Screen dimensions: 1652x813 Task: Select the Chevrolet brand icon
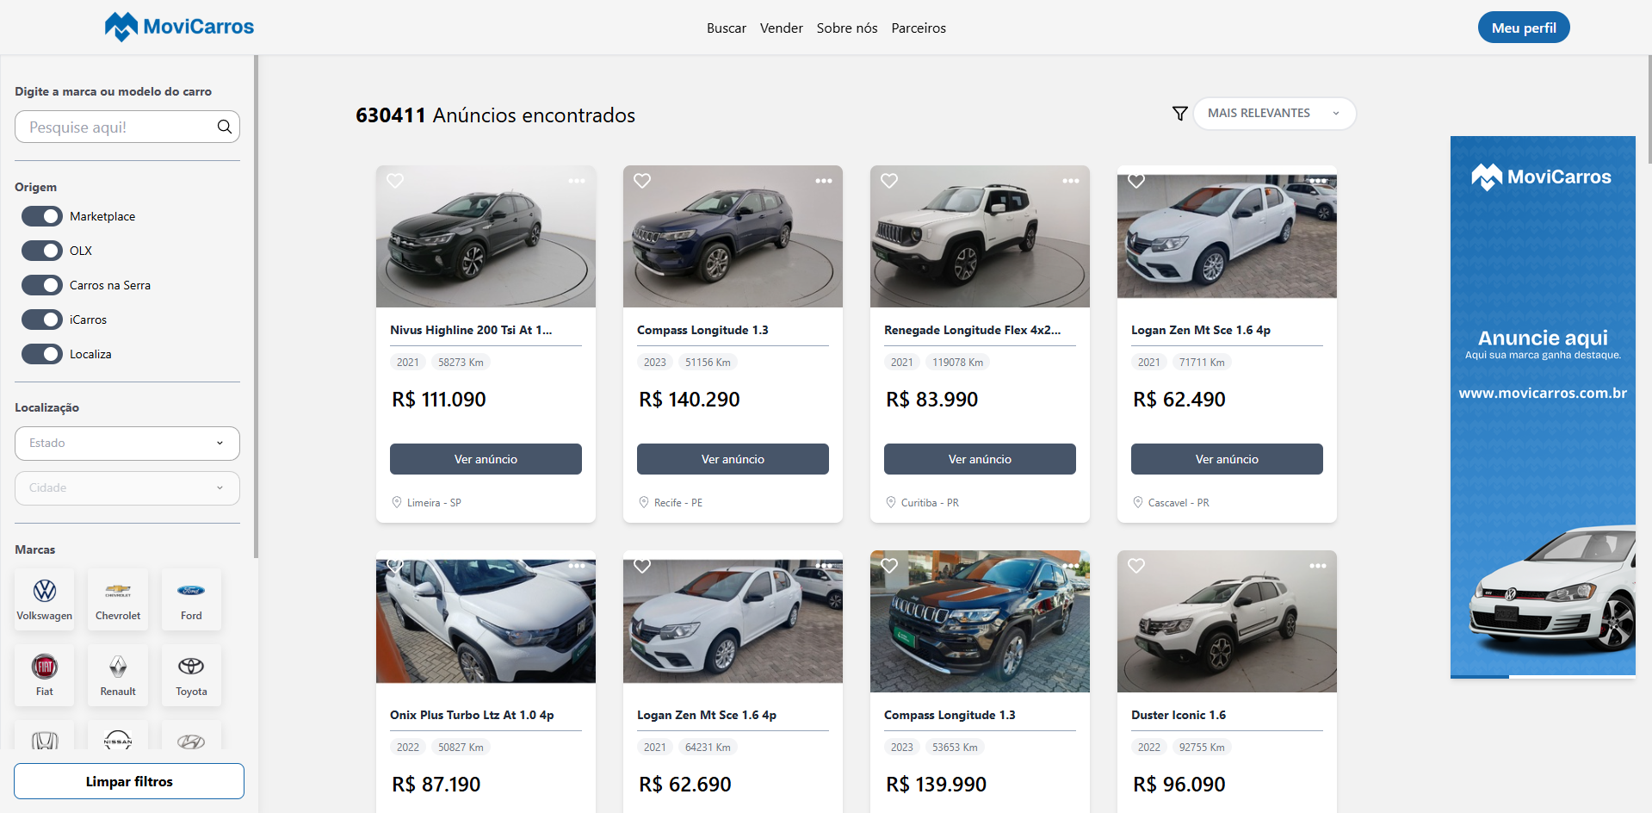pyautogui.click(x=118, y=599)
